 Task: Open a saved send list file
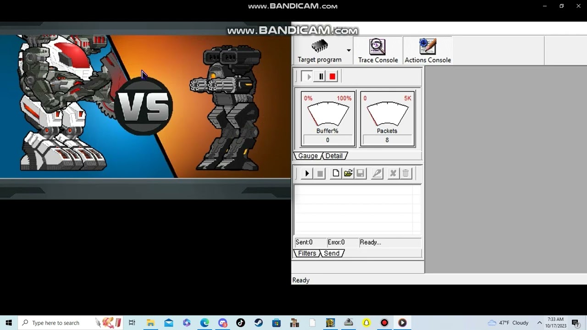(348, 173)
